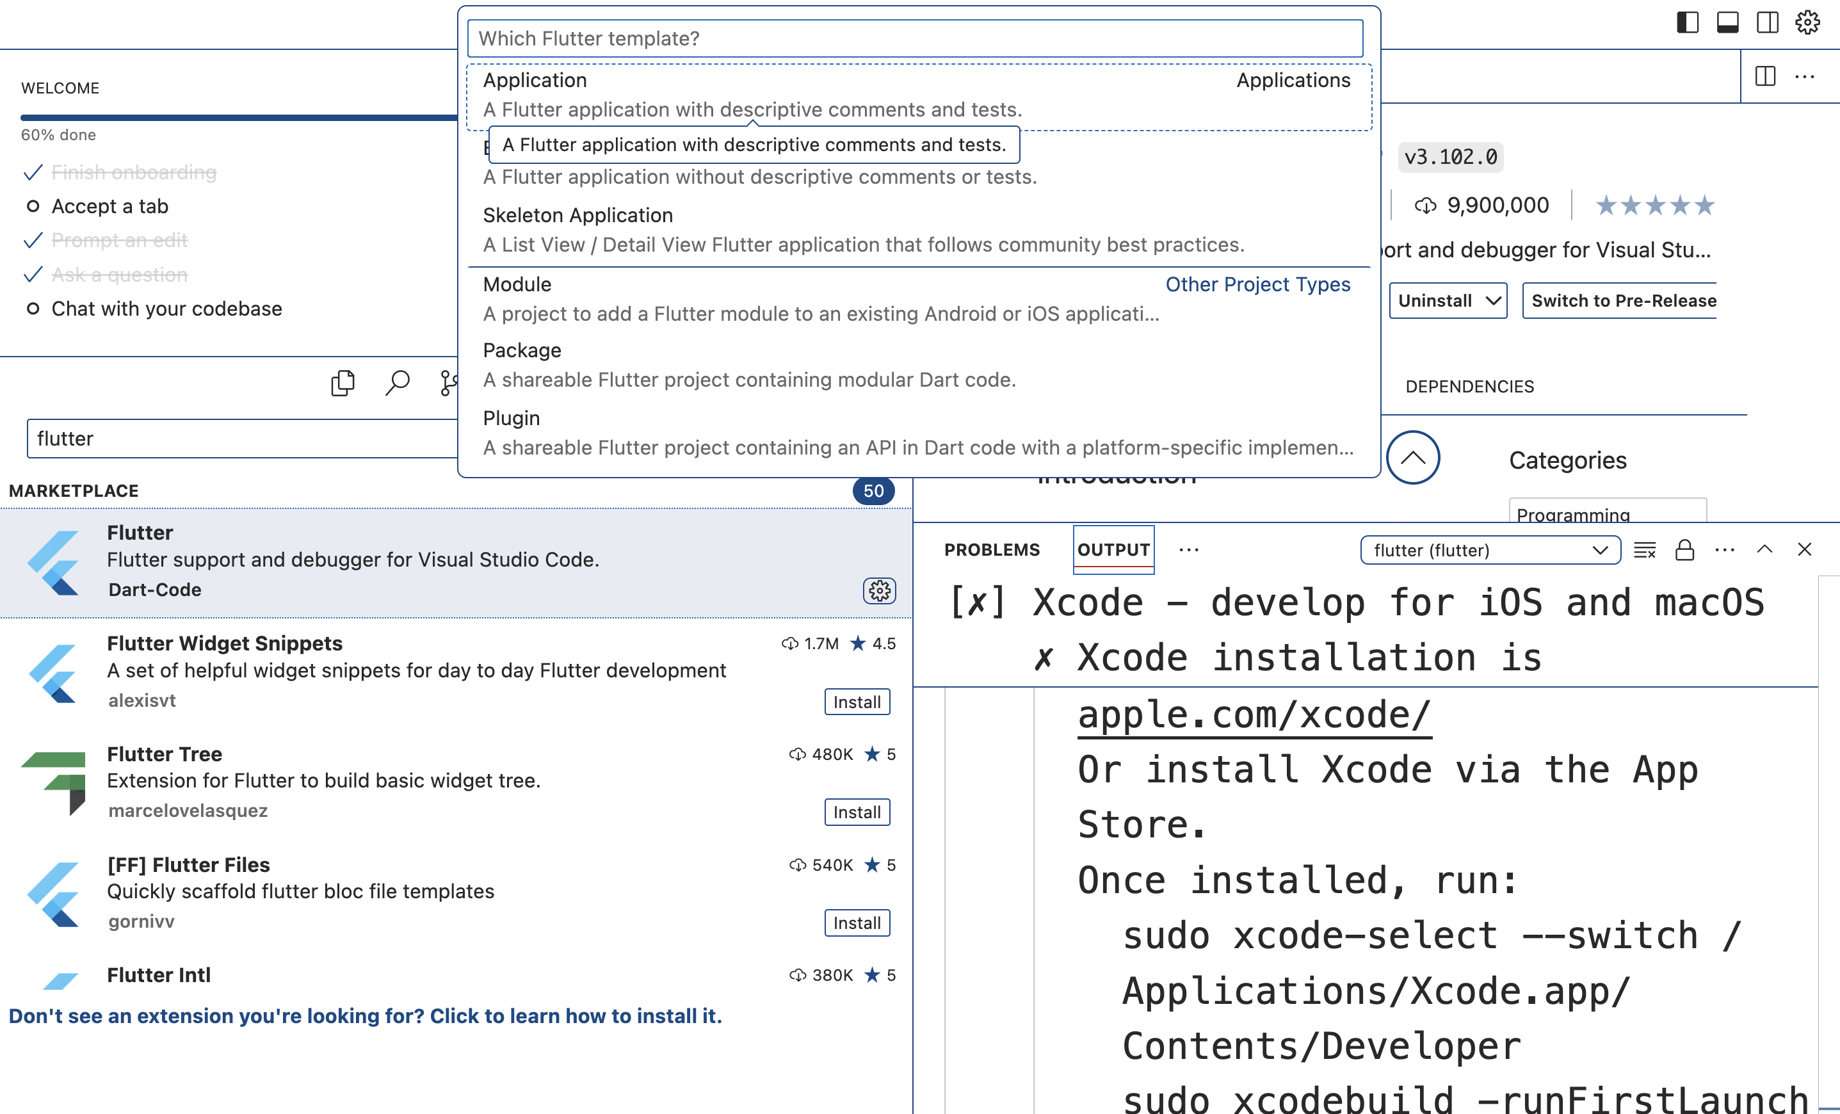Screen dimensions: 1840x1114
Task: Open Search magnifier icon
Action: coord(398,383)
